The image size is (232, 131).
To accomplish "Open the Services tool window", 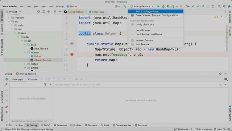I will coord(141,125).
